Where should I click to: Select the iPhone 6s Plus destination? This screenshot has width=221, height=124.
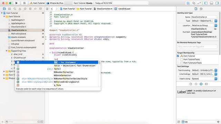[x=55, y=3]
